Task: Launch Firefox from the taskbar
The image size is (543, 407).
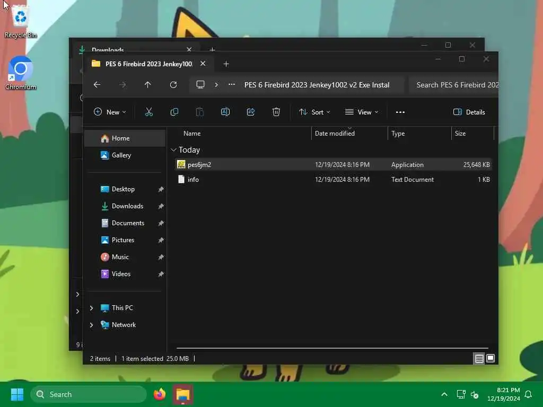Action: point(160,394)
